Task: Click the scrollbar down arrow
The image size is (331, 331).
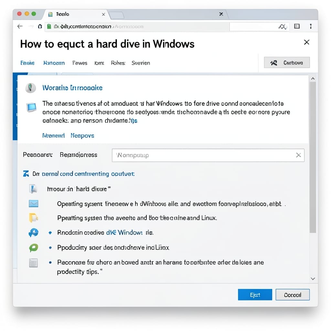Action: click(x=313, y=279)
